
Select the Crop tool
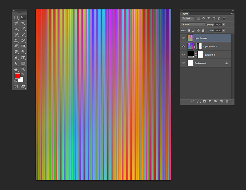(x=16, y=29)
